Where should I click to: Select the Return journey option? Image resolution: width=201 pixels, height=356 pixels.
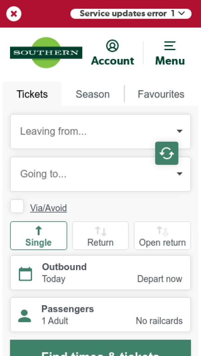[100, 236]
